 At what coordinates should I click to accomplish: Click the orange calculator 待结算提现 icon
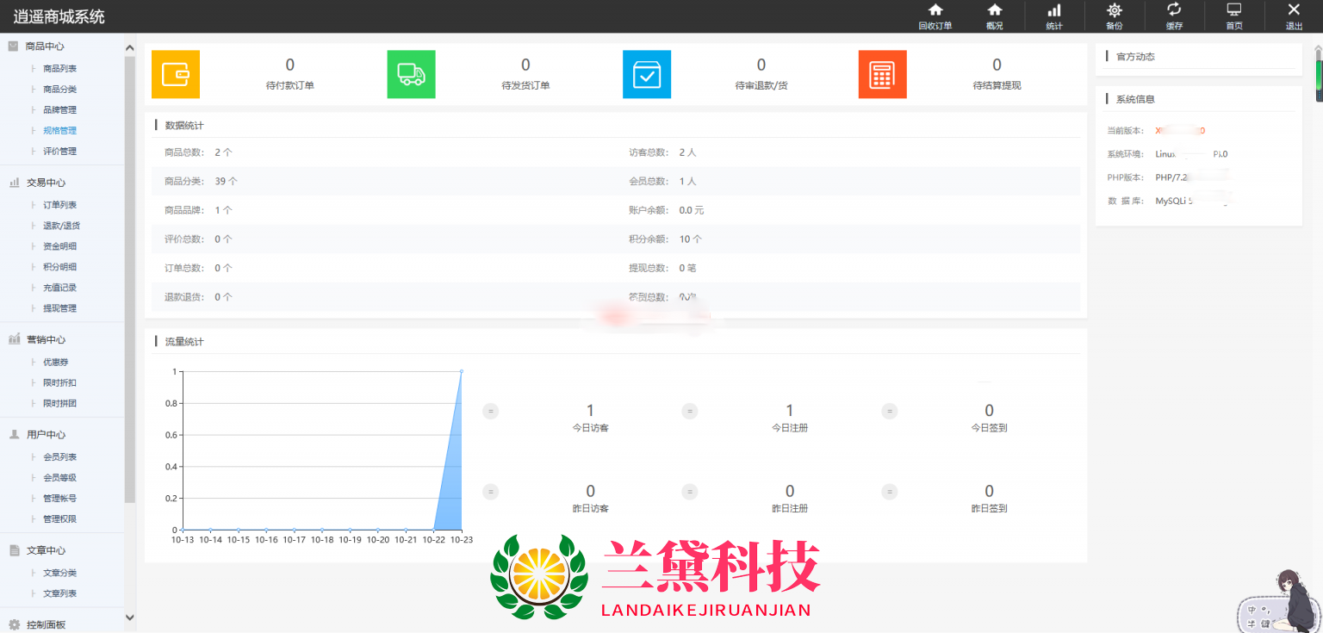[882, 74]
